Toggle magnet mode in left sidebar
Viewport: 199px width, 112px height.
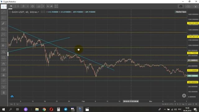point(3,64)
